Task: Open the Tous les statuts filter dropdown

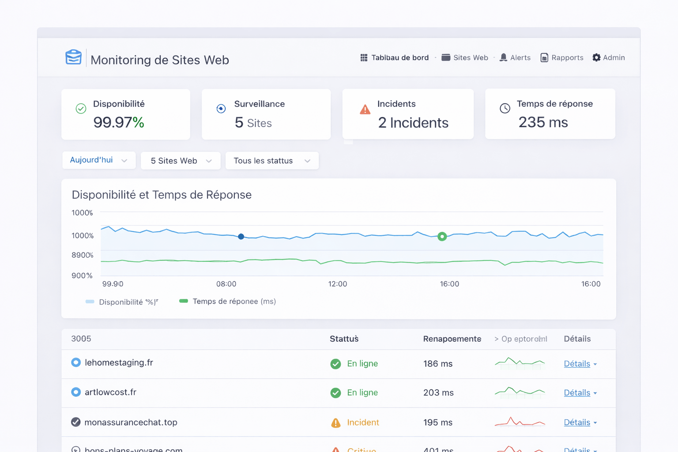Action: pos(271,161)
